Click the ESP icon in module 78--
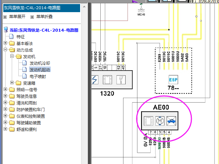The width and height of the screenshot is (219, 164). coord(173,80)
